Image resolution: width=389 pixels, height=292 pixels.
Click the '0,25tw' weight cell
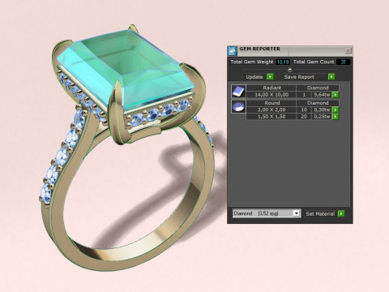[x=322, y=117]
